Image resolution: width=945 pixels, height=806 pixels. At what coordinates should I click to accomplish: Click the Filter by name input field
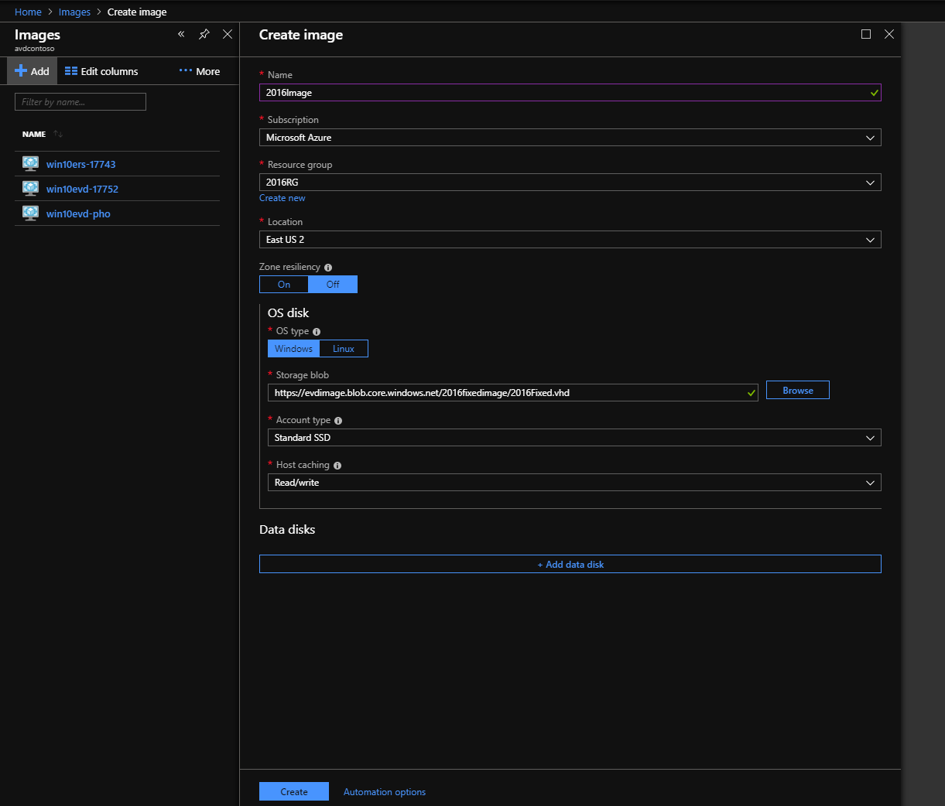pos(80,101)
